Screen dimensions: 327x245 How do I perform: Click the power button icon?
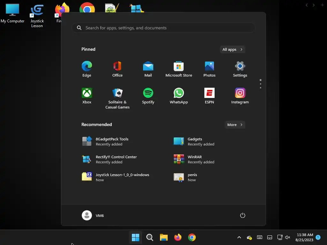pos(243,215)
